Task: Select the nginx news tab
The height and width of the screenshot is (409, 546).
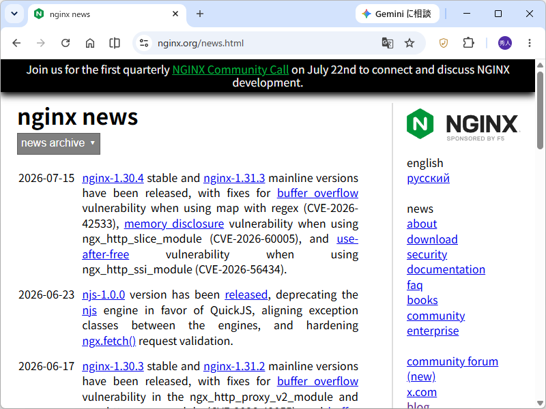Action: click(107, 14)
